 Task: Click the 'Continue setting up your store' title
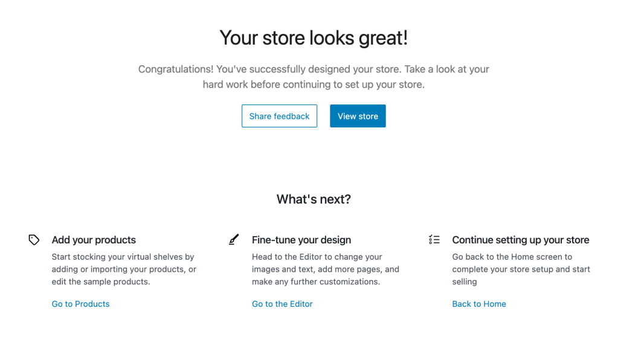coord(520,240)
